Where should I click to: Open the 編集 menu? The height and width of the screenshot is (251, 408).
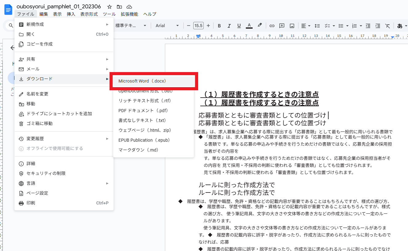click(x=44, y=14)
